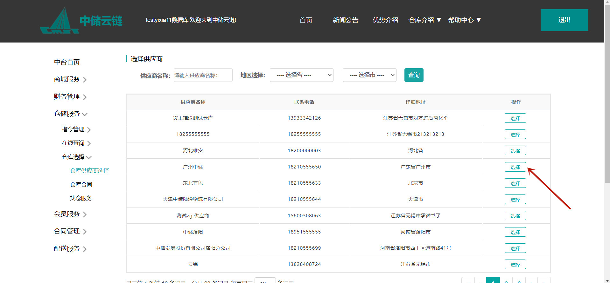
Task: Click 退出 to log out
Action: coord(564,20)
